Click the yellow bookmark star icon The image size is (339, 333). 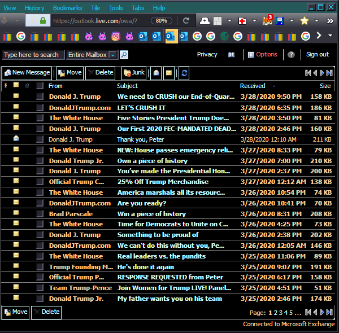pyautogui.click(x=305, y=21)
